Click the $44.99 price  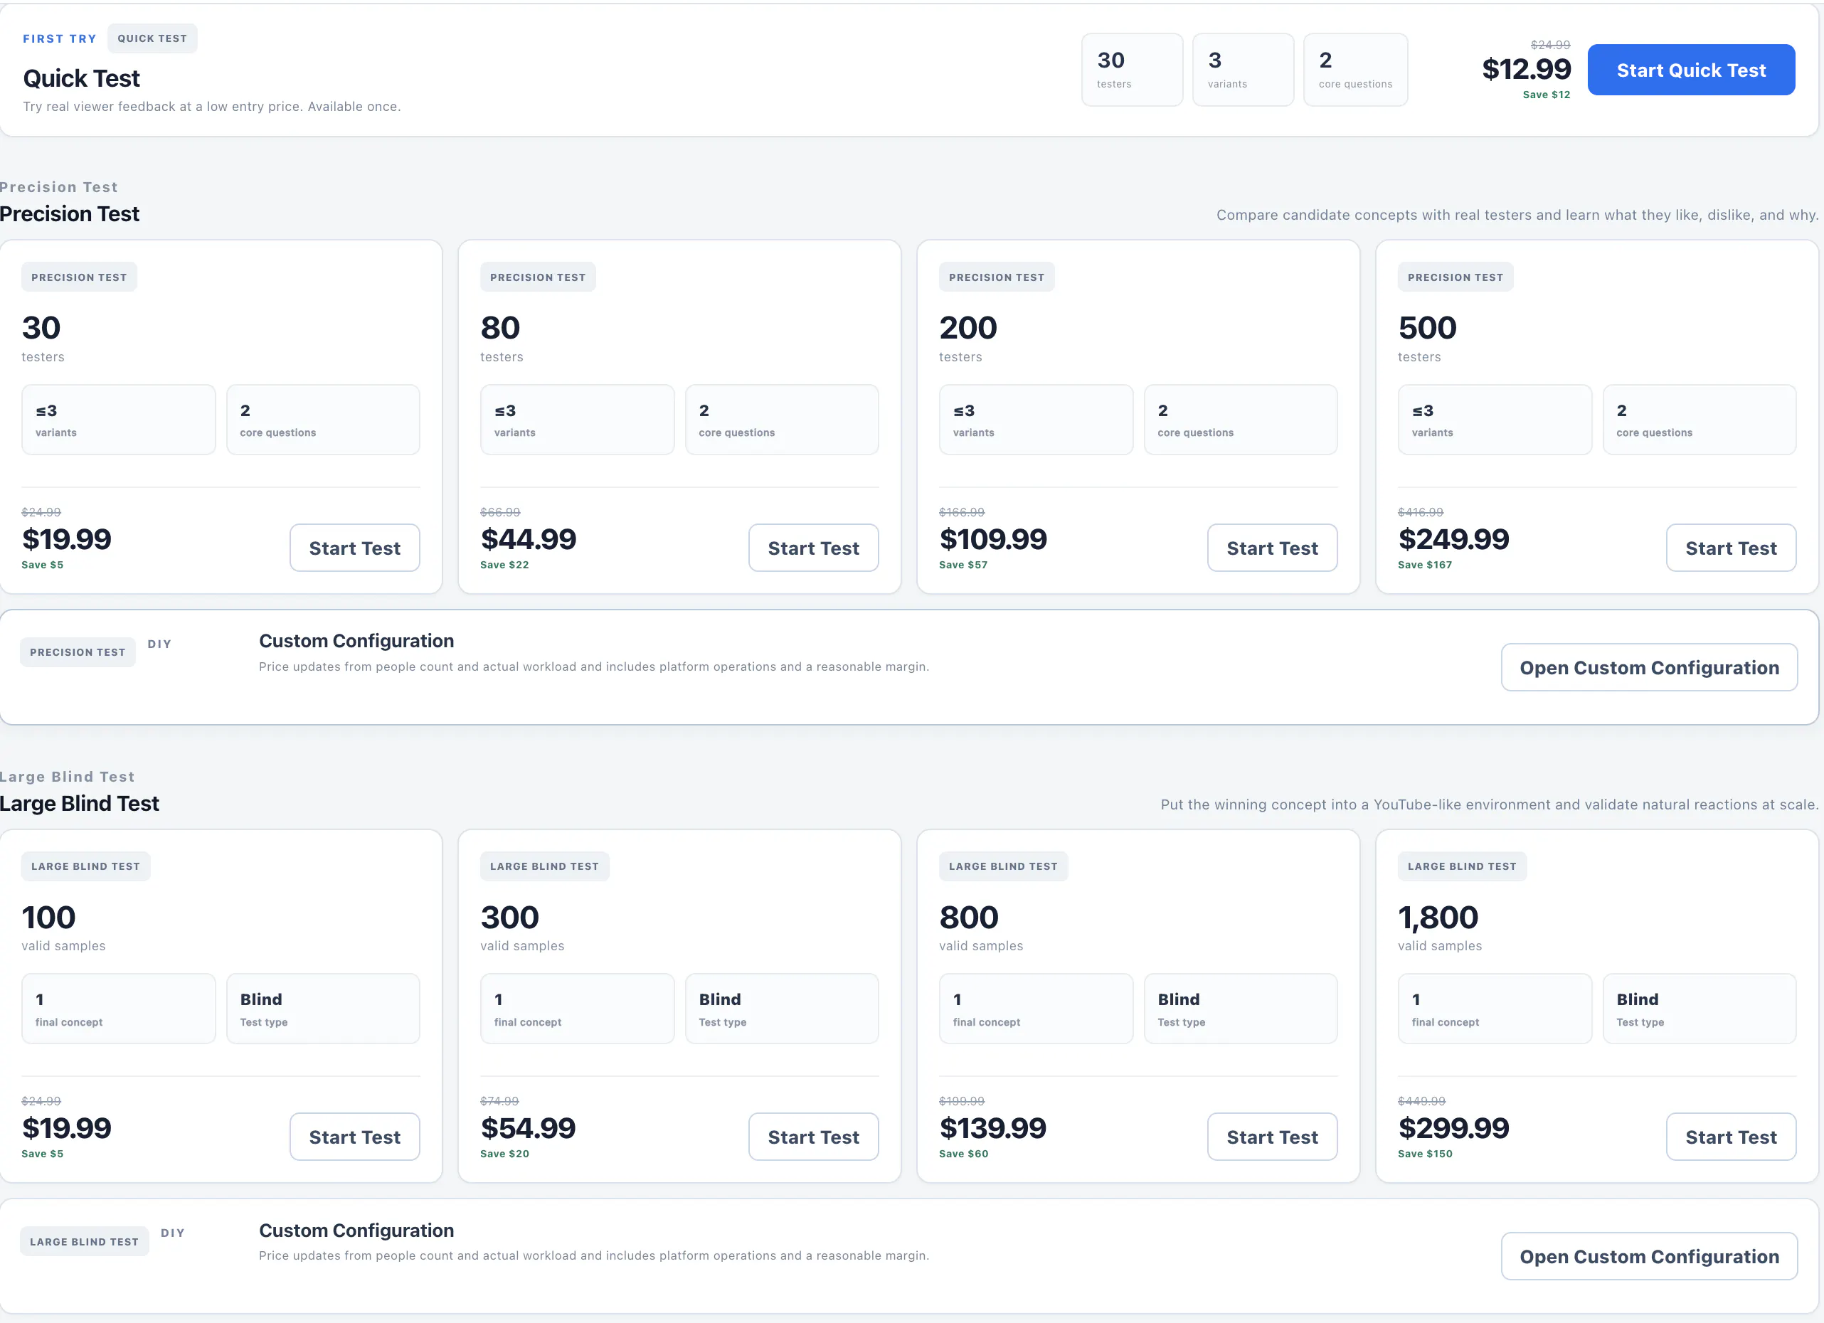[x=529, y=539]
